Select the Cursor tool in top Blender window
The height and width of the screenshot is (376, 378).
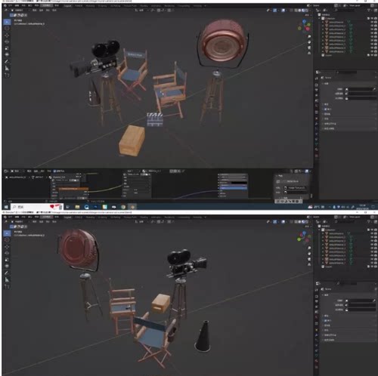click(x=7, y=29)
